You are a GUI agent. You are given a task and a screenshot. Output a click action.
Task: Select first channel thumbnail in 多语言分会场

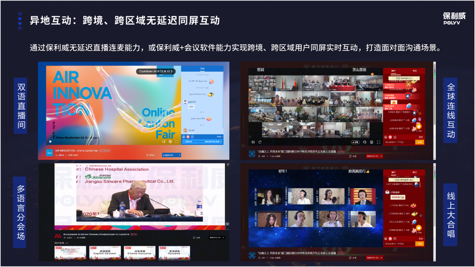[70, 253]
